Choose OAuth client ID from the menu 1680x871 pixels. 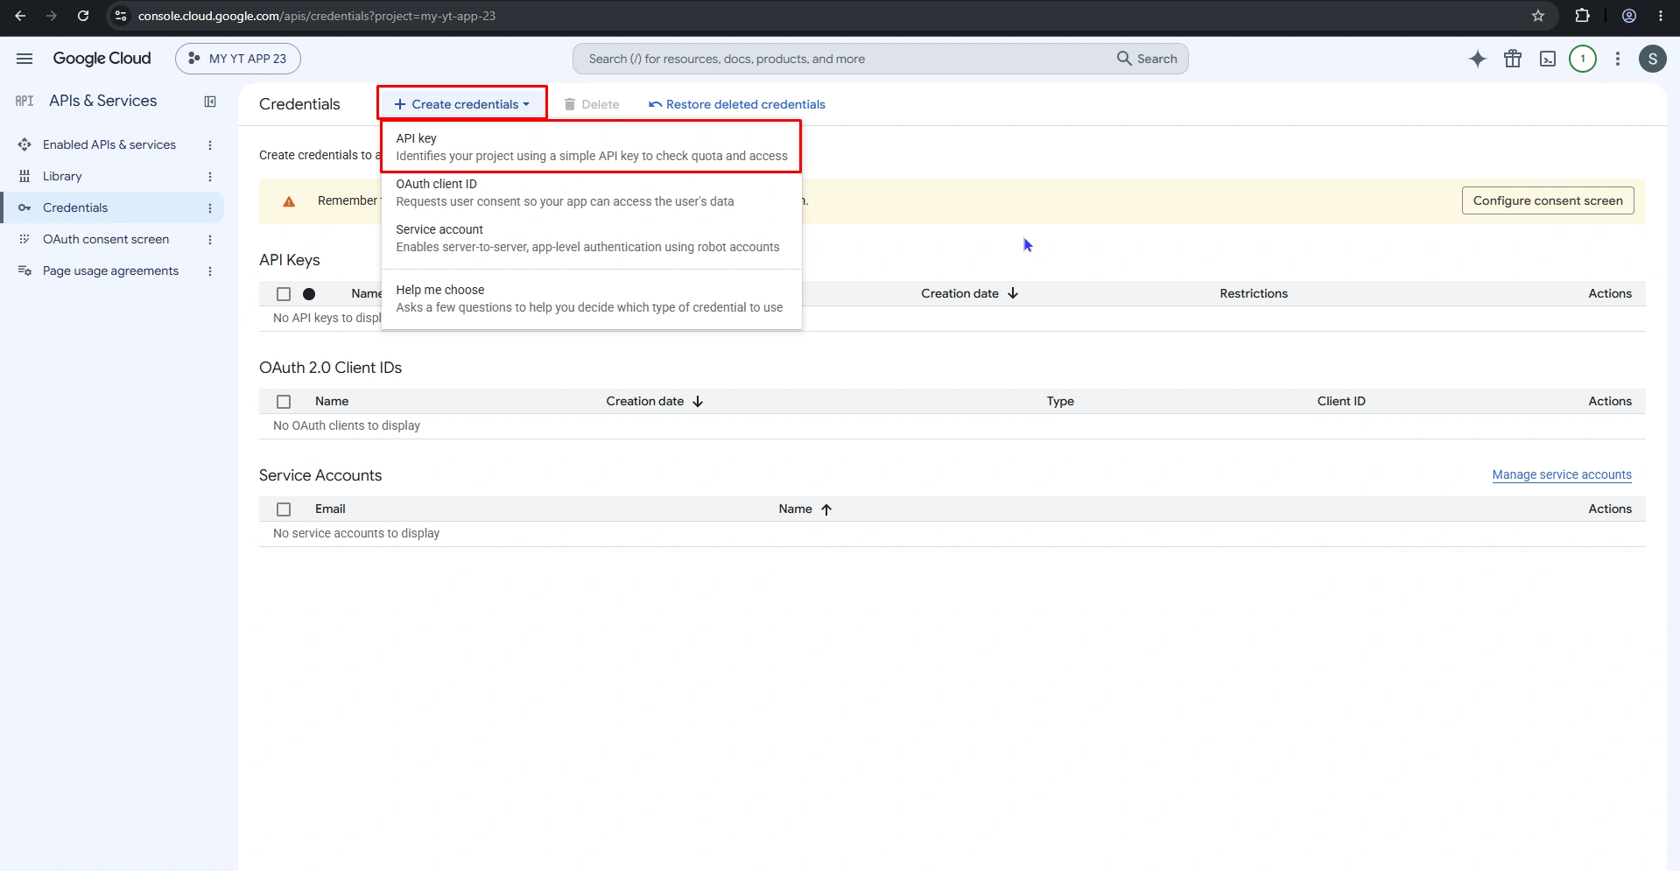592,193
